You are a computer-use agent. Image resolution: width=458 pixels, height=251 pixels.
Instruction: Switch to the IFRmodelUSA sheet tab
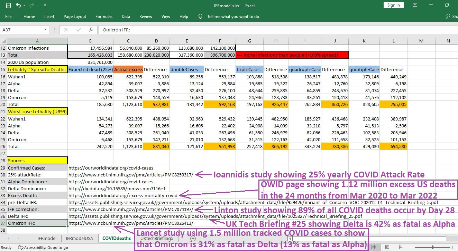coord(80,238)
